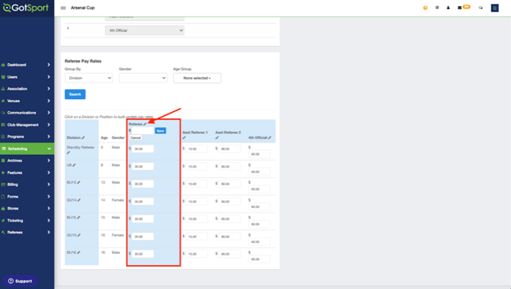Image resolution: width=511 pixels, height=289 pixels.
Task: Expand the Association sidebar menu
Action: 27,88
